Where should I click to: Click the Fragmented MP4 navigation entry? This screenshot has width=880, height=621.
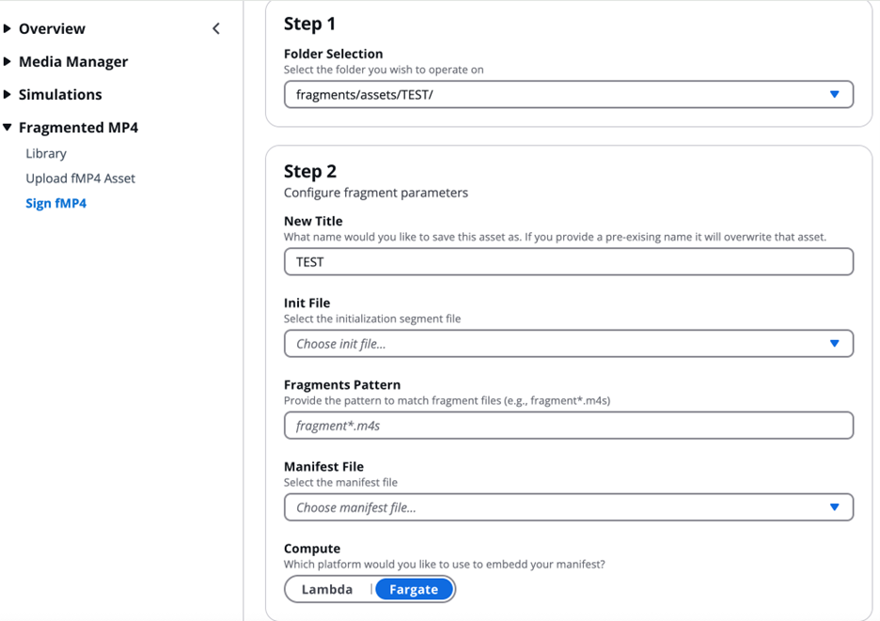[78, 127]
